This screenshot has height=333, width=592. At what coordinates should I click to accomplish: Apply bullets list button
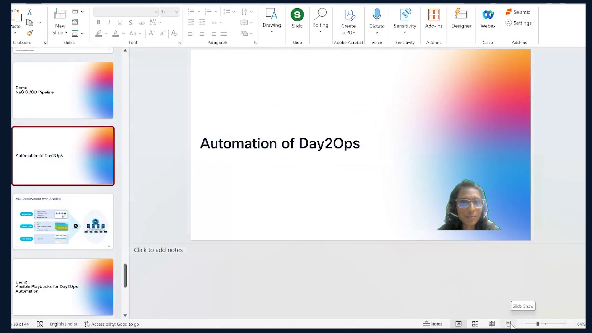click(191, 12)
